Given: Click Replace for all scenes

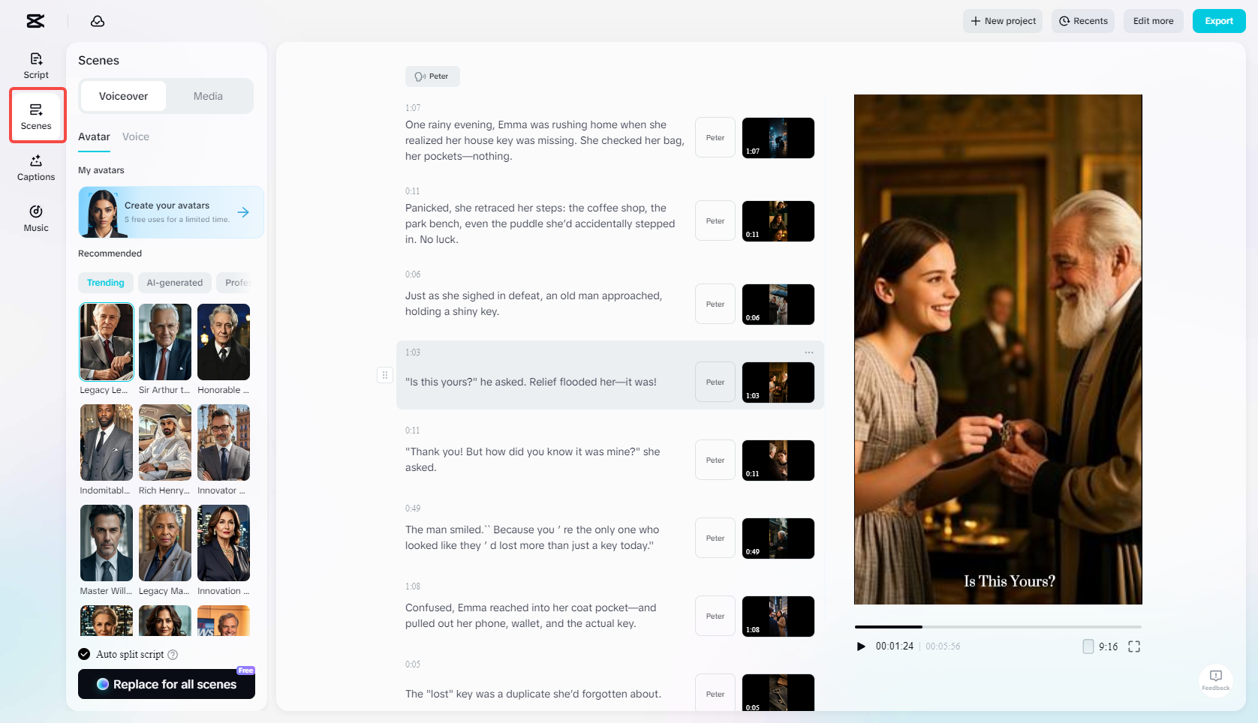Looking at the screenshot, I should pos(166,684).
